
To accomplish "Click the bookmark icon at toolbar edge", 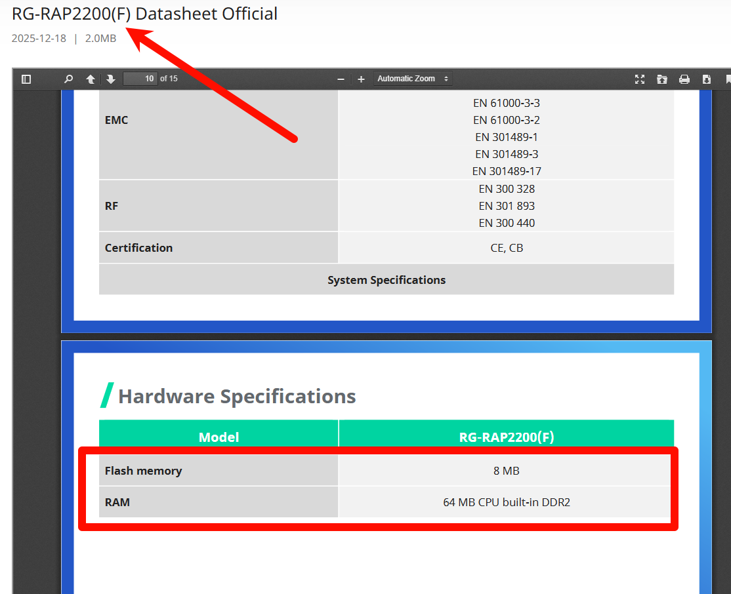I will 728,79.
